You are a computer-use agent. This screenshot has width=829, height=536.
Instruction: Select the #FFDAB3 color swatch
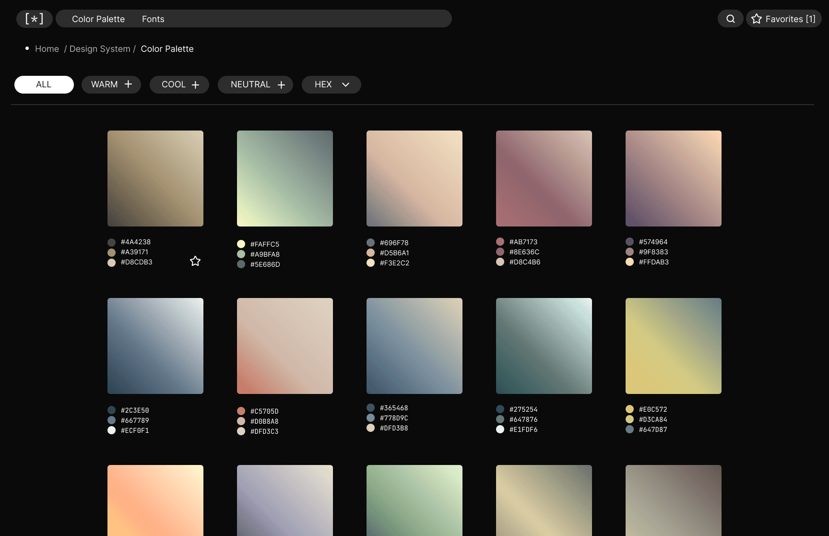(x=629, y=262)
